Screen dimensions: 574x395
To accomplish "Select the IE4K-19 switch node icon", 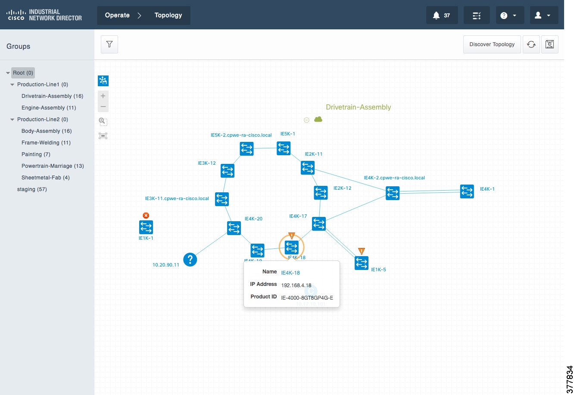I will point(257,251).
